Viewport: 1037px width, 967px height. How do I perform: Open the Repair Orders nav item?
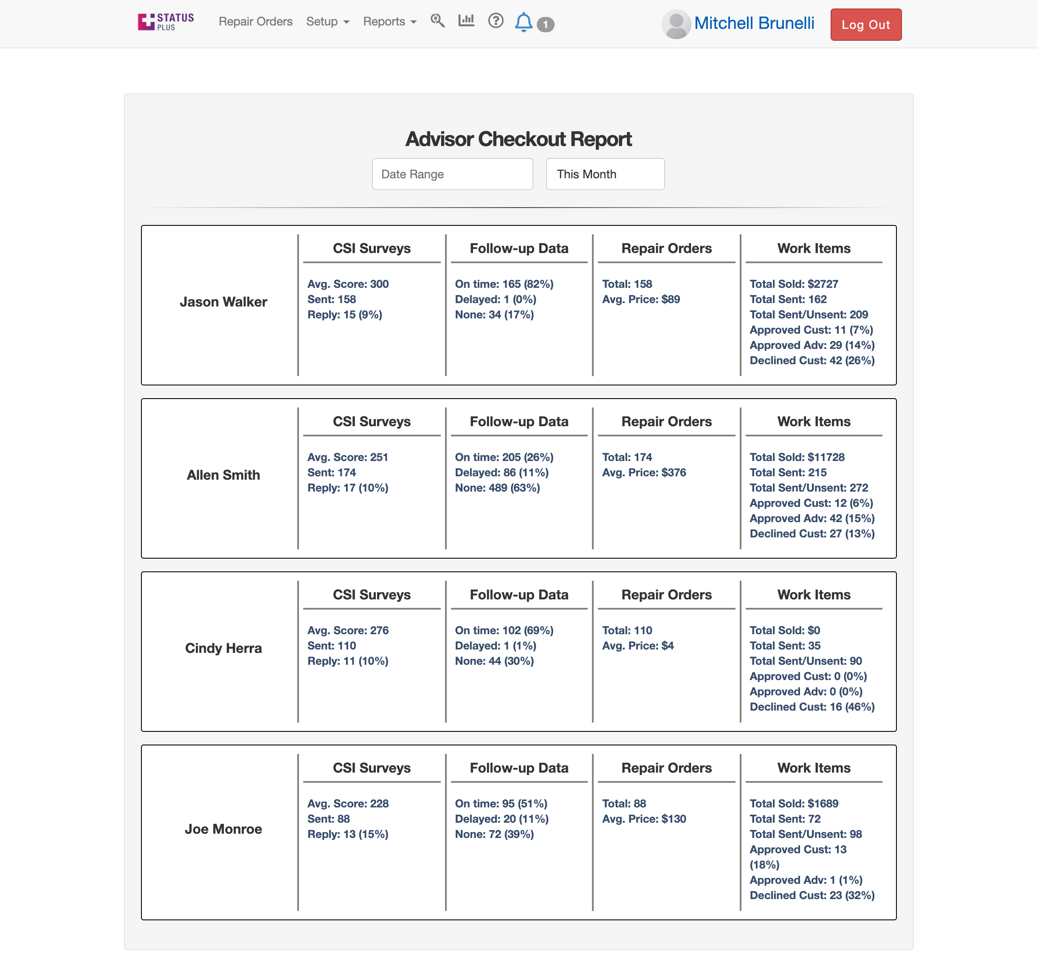(255, 22)
